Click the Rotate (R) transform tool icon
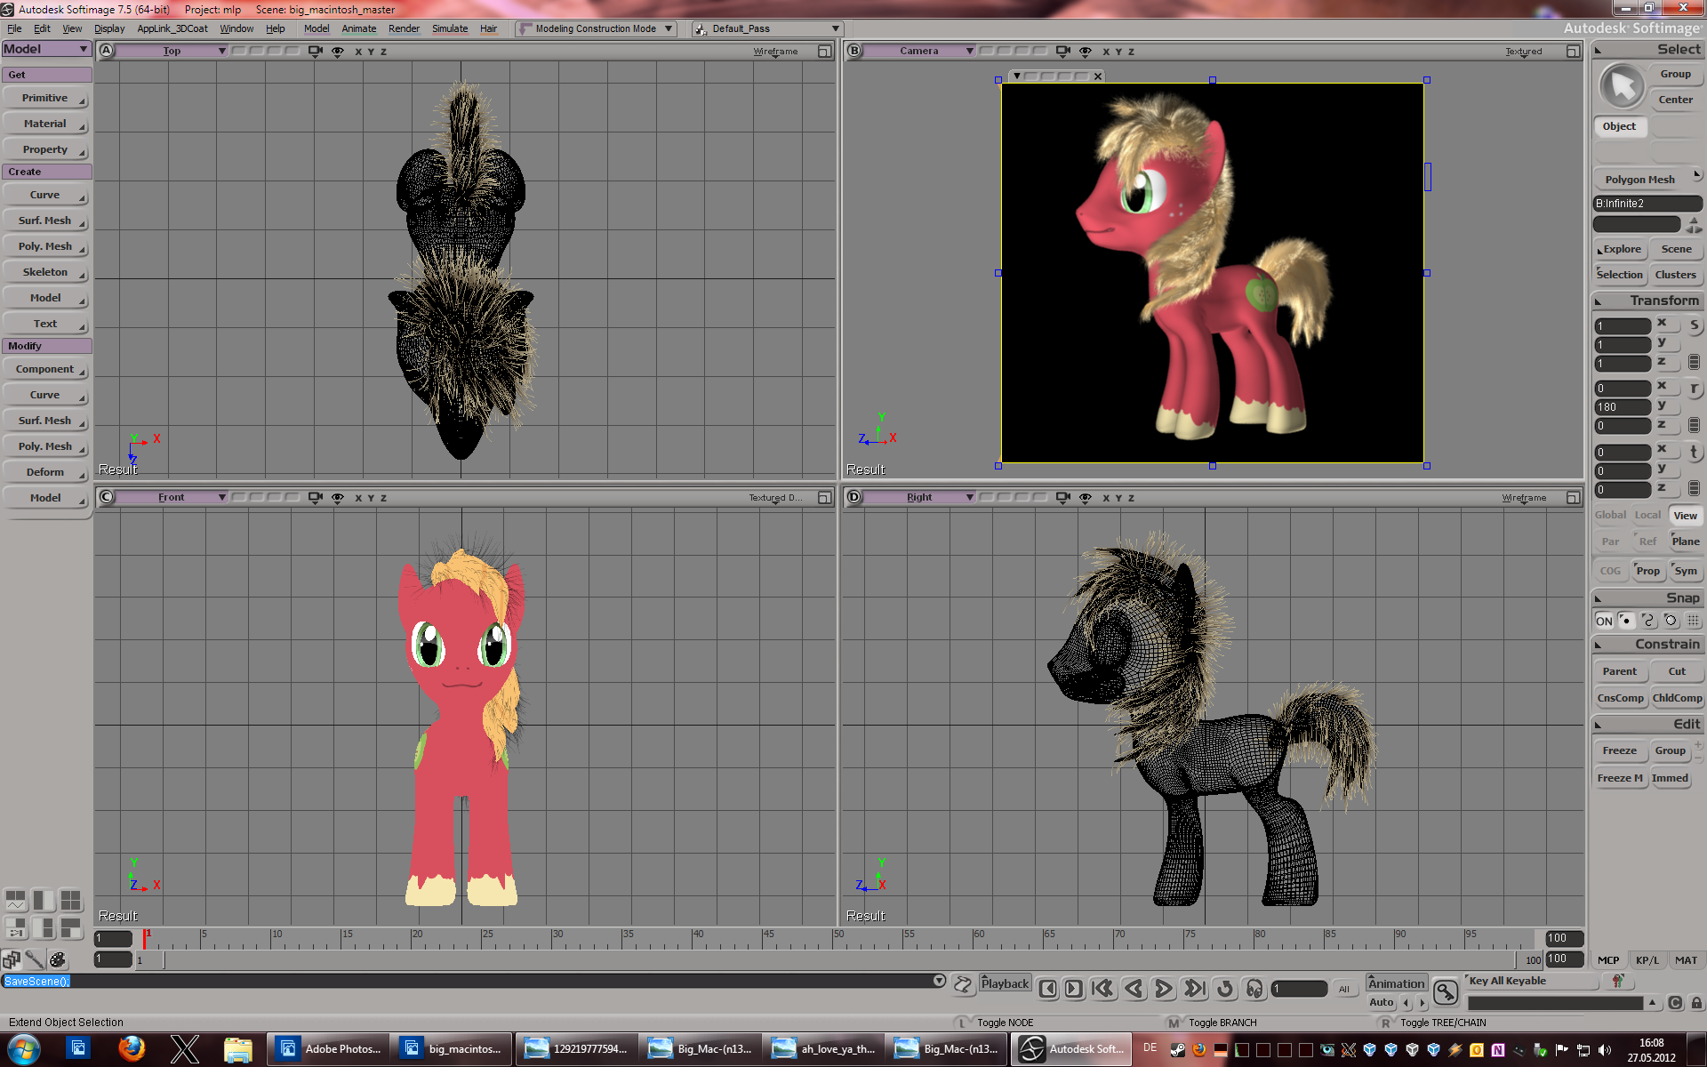Viewport: 1707px width, 1067px height. [x=1694, y=389]
